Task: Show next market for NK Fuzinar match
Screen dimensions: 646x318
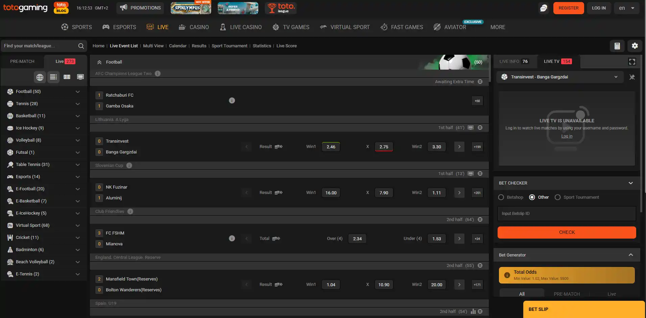Action: coord(459,193)
